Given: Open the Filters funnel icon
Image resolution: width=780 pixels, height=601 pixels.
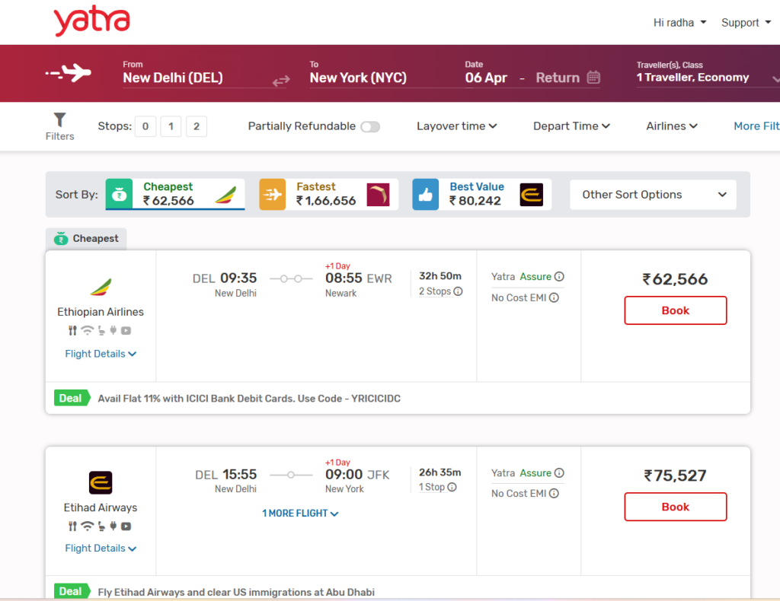Looking at the screenshot, I should pos(59,119).
